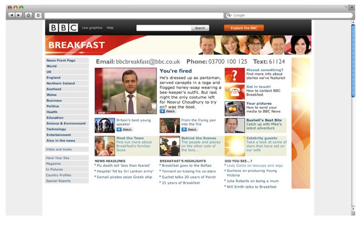The height and width of the screenshot is (225, 361).
Task: Select Health sidebar item
Action: point(67,112)
